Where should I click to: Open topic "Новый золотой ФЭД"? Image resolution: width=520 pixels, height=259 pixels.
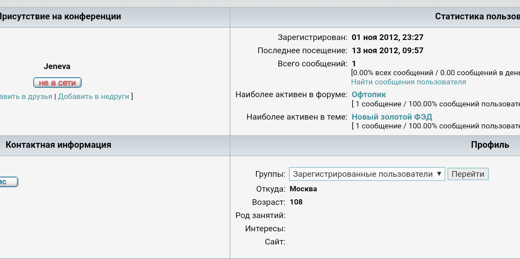(392, 117)
